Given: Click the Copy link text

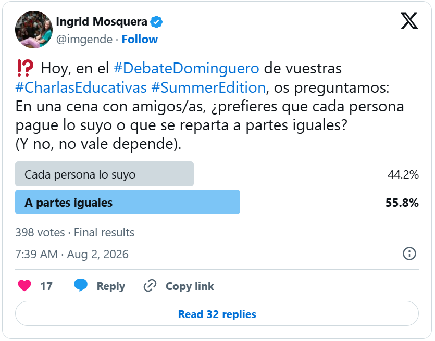Looking at the screenshot, I should click(190, 286).
